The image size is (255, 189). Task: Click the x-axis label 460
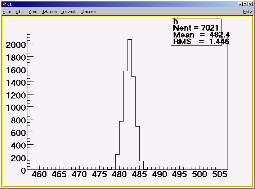(39, 174)
